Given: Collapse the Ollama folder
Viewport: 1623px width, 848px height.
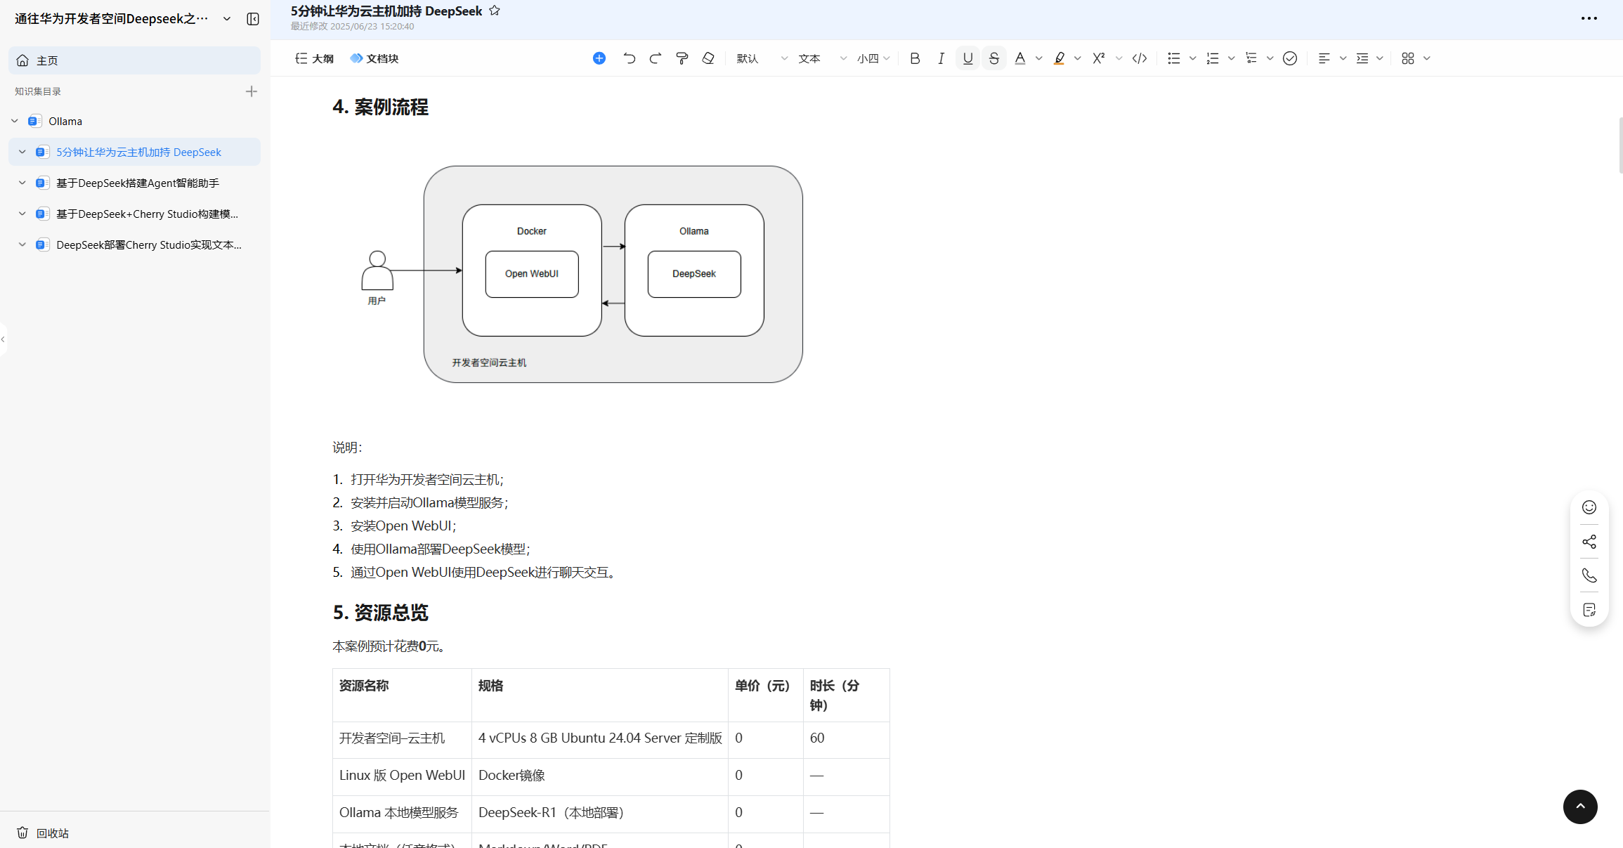Looking at the screenshot, I should [x=15, y=121].
